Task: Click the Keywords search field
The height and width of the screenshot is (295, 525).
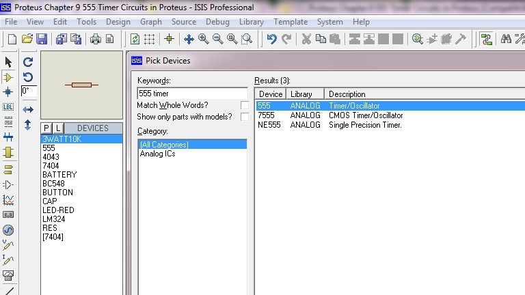Action: click(191, 93)
